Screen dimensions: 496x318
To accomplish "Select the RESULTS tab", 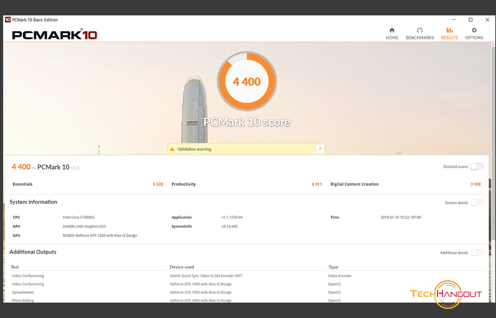I will coord(449,34).
